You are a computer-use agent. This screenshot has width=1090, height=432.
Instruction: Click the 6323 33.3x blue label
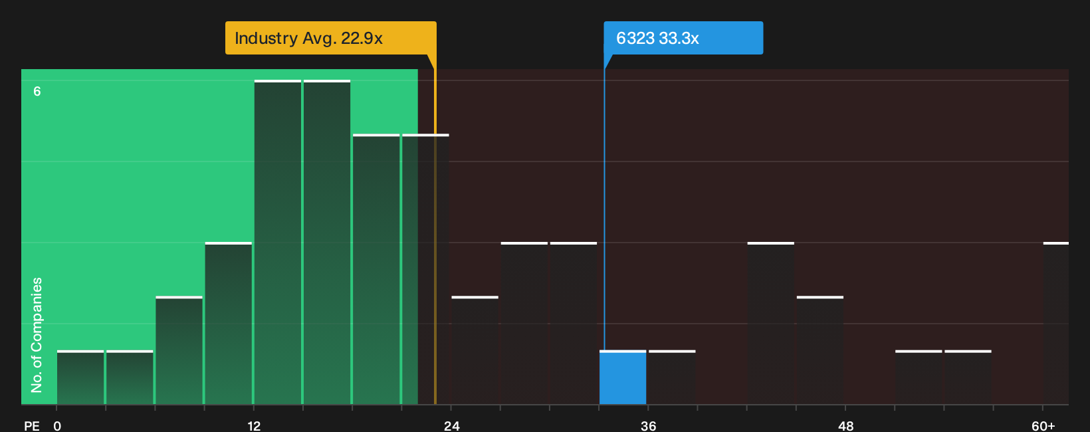point(683,38)
